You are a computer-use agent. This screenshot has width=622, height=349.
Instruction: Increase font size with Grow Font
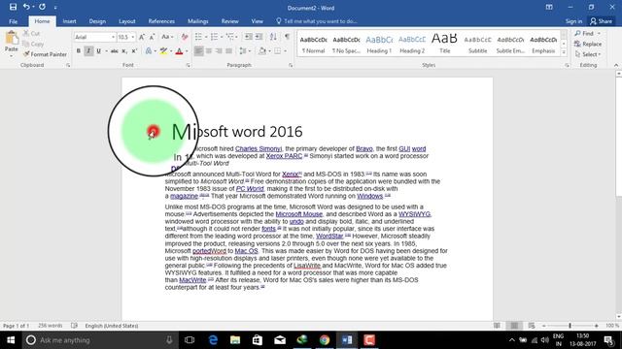click(x=142, y=37)
